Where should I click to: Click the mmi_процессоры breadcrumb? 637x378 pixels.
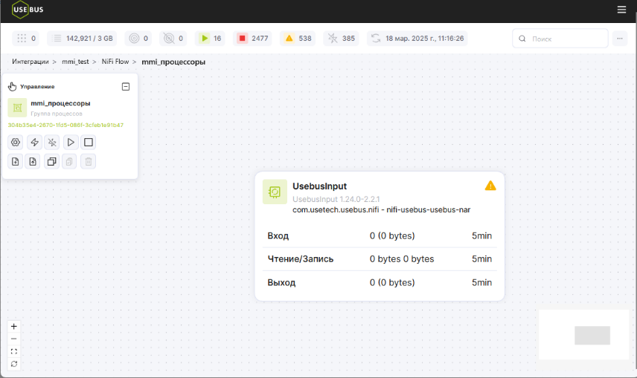tap(173, 62)
